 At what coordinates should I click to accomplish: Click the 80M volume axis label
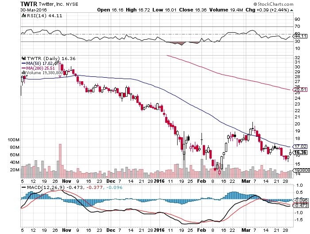click(x=15, y=147)
